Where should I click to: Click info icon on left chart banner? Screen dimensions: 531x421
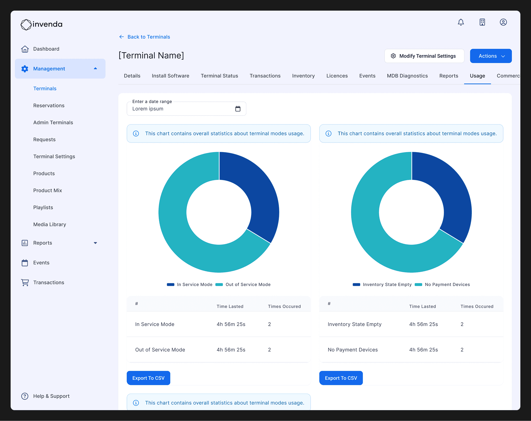136,134
